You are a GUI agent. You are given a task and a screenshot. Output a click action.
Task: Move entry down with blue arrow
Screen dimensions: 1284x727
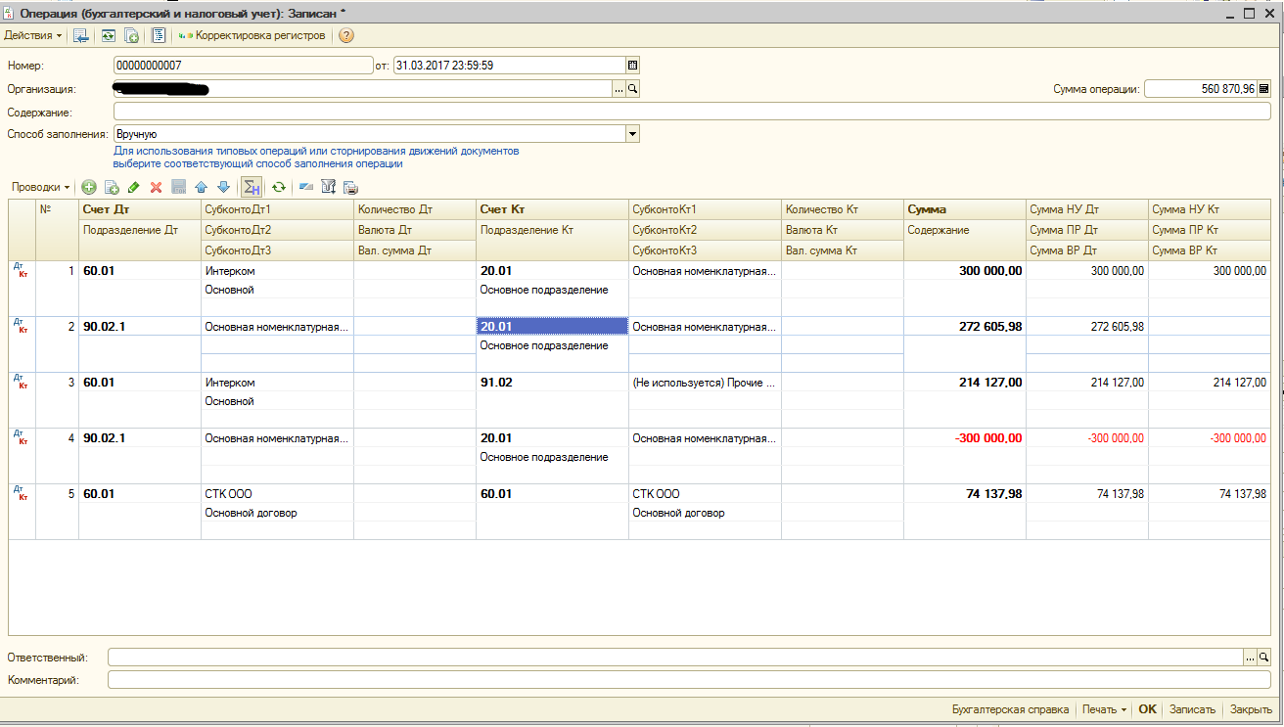[x=223, y=187]
